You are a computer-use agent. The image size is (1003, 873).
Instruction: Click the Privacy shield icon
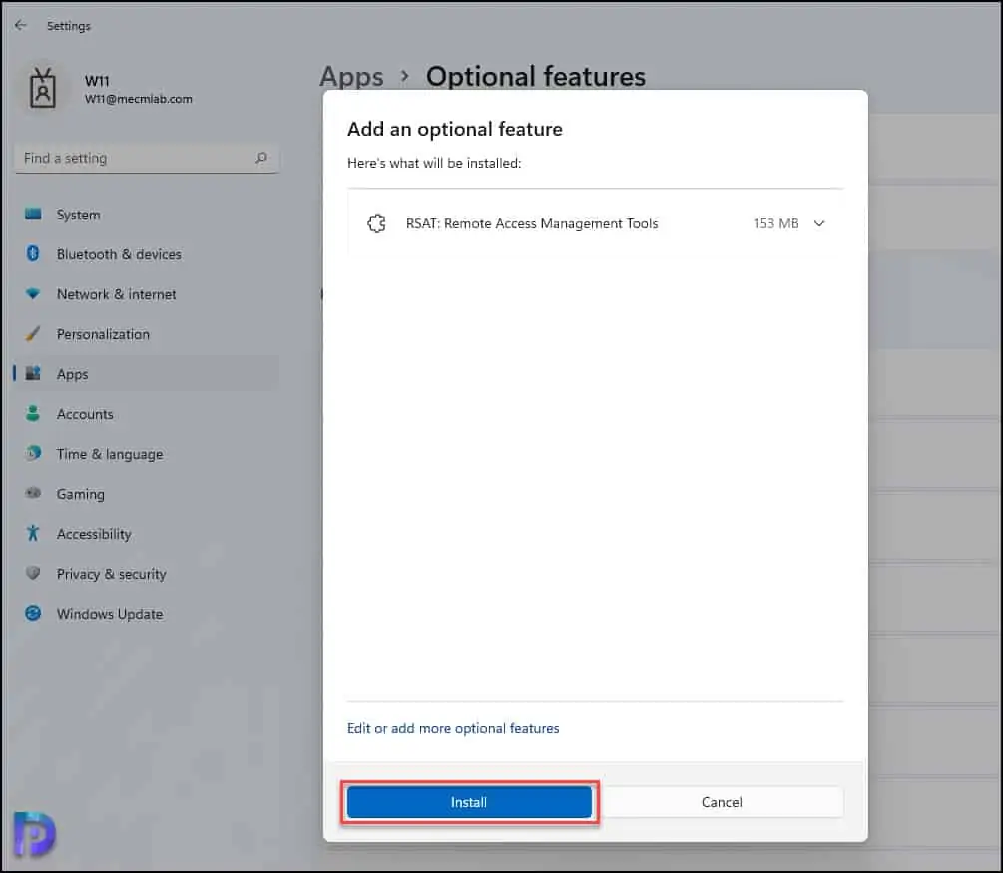[x=33, y=573]
